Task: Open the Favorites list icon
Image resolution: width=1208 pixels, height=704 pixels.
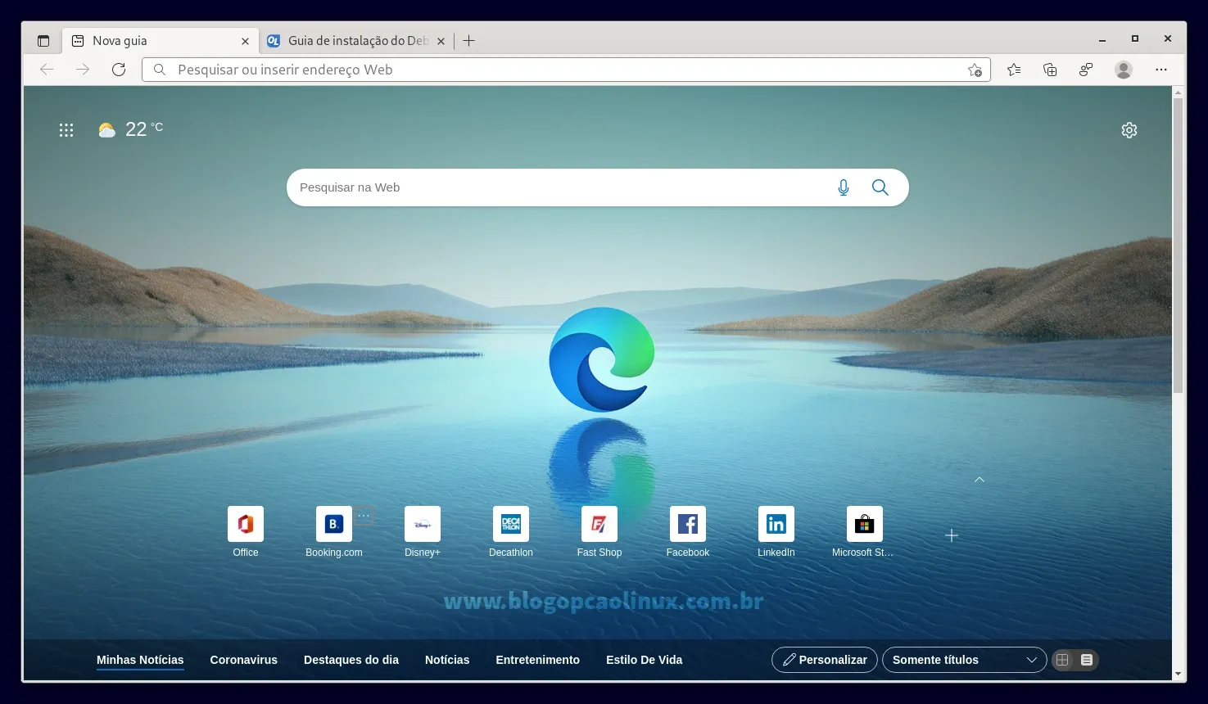Action: point(1014,70)
